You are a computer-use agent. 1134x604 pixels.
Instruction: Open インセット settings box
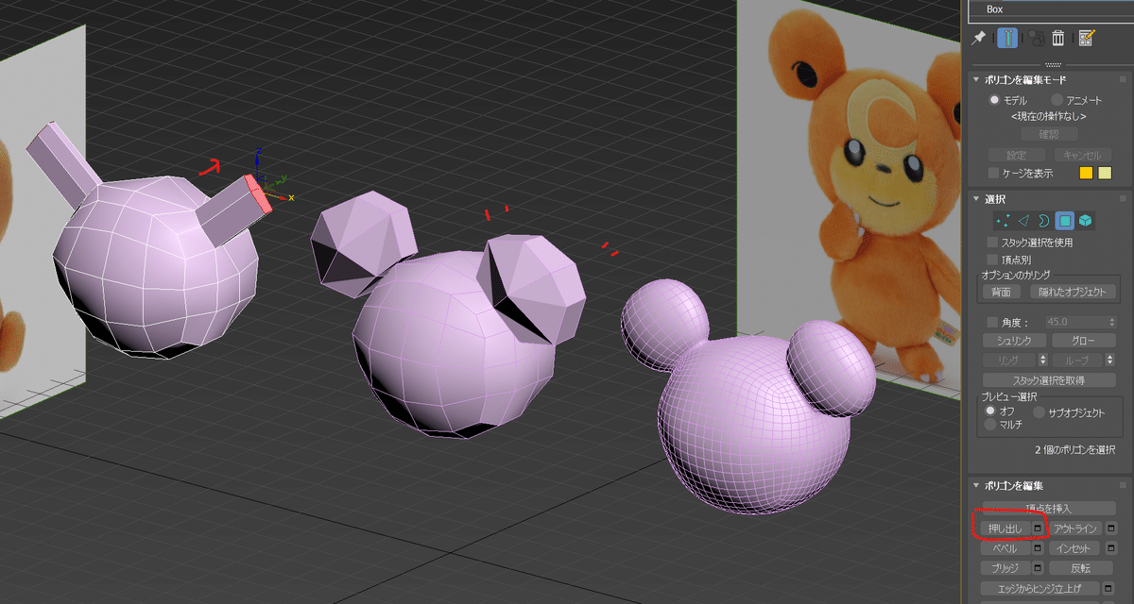(x=1111, y=548)
